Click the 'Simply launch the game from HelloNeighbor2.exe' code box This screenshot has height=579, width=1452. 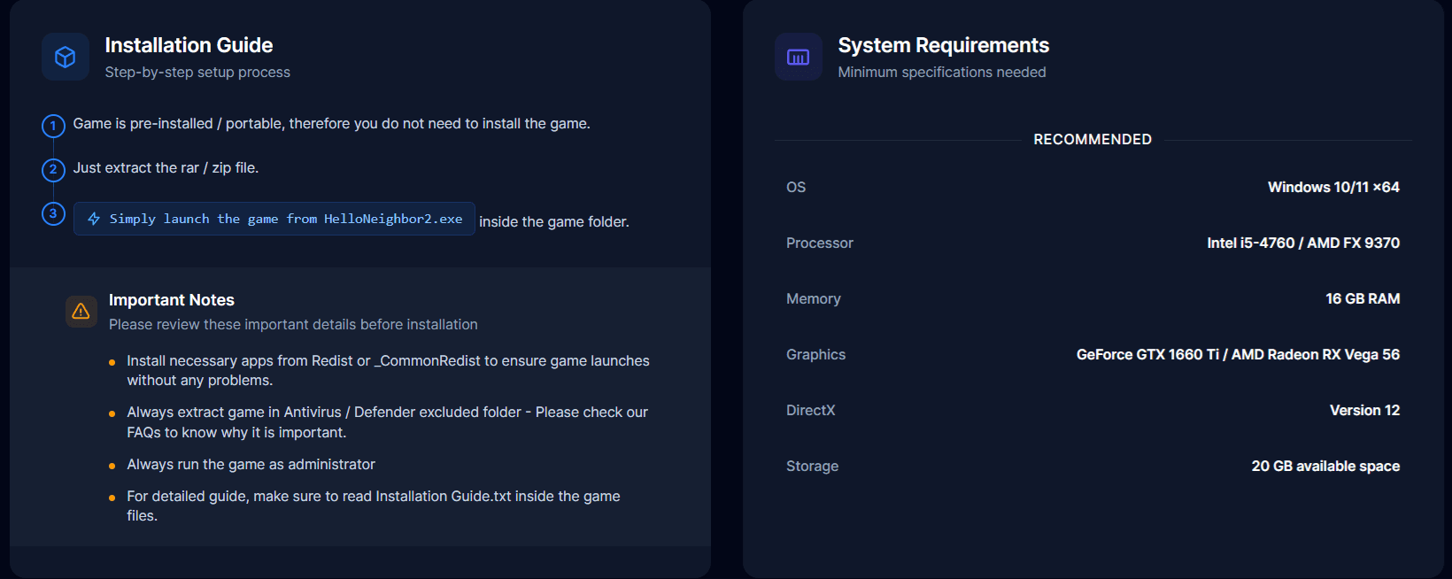(x=274, y=219)
